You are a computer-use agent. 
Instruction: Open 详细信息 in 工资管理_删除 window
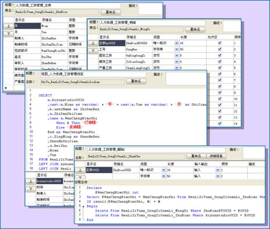[216, 156]
